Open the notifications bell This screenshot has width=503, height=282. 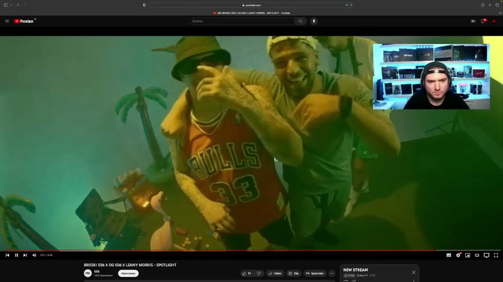(483, 21)
